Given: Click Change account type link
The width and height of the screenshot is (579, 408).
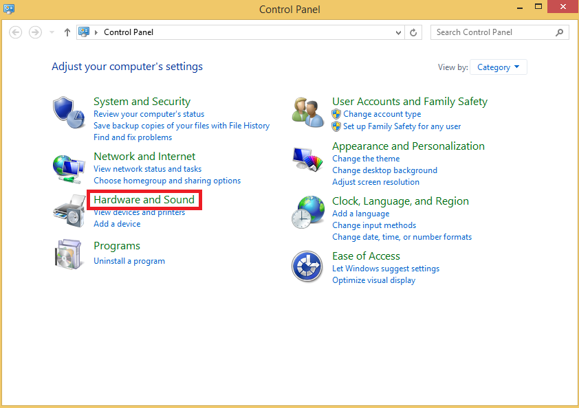Looking at the screenshot, I should 382,114.
